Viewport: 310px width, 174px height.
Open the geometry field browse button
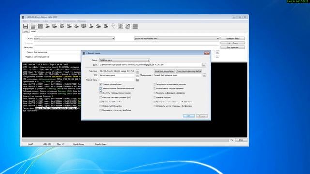[137, 71]
